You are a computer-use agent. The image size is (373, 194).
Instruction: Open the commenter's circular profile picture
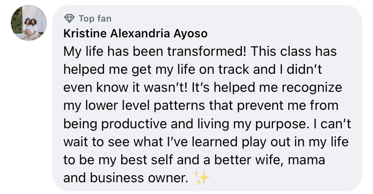pyautogui.click(x=29, y=23)
